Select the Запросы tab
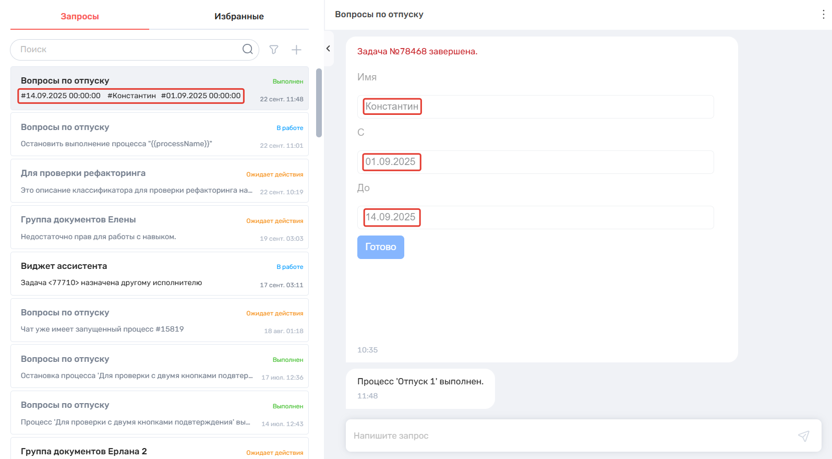832x459 pixels. click(x=80, y=16)
